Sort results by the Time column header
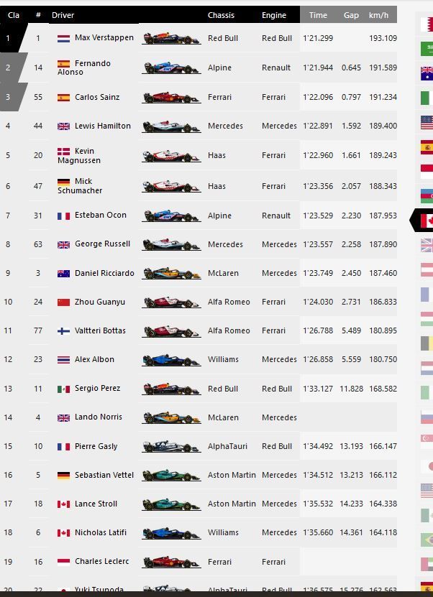The height and width of the screenshot is (597, 433). click(x=318, y=14)
